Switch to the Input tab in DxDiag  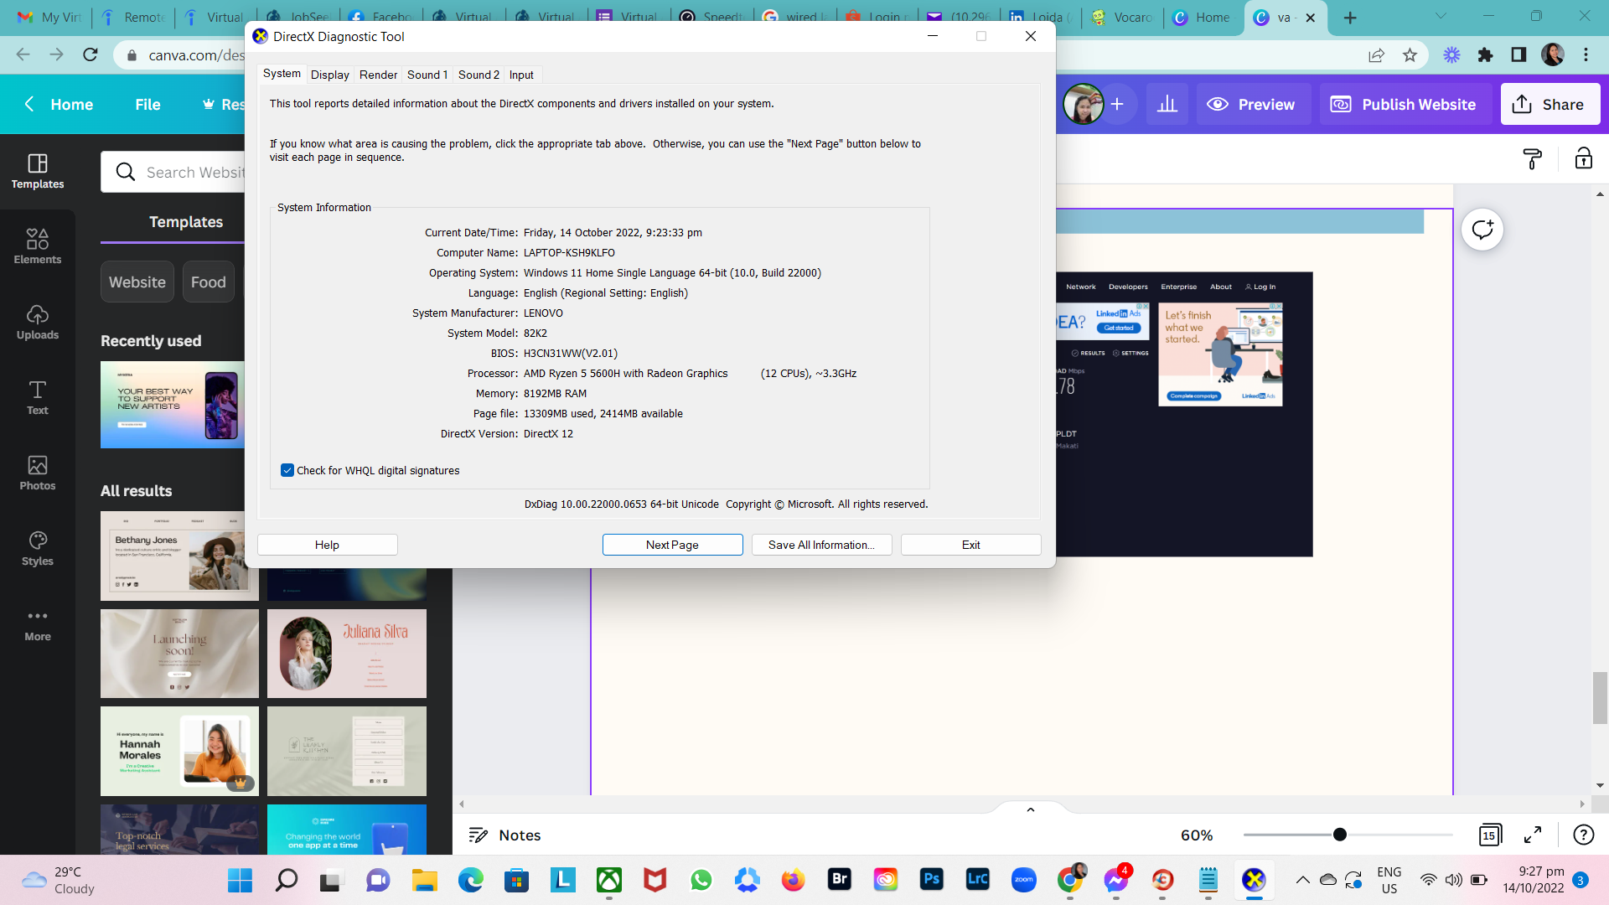[x=521, y=75]
